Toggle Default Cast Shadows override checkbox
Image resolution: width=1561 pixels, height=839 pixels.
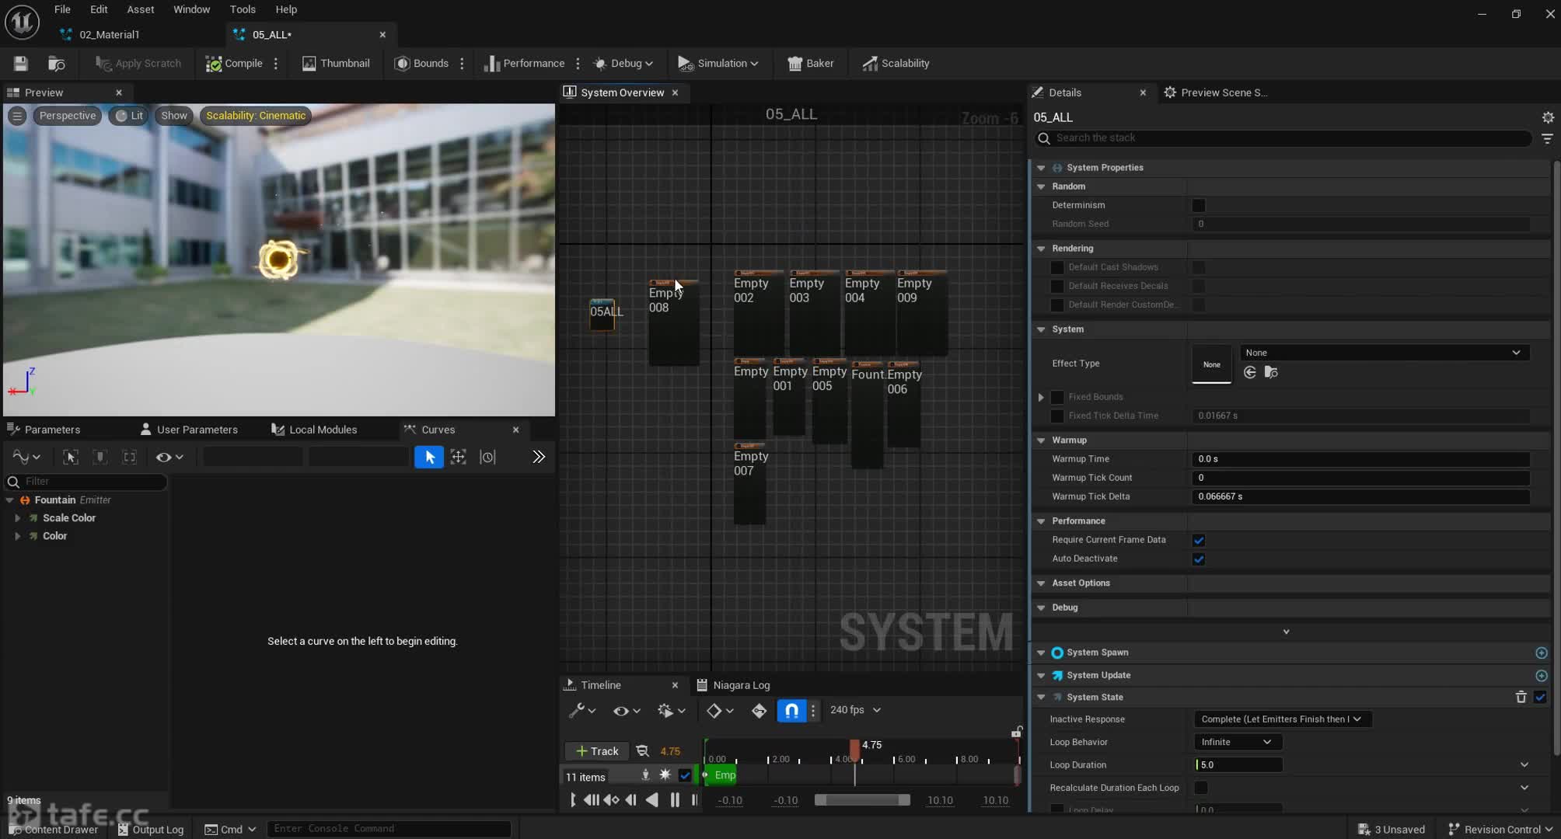tap(1057, 267)
